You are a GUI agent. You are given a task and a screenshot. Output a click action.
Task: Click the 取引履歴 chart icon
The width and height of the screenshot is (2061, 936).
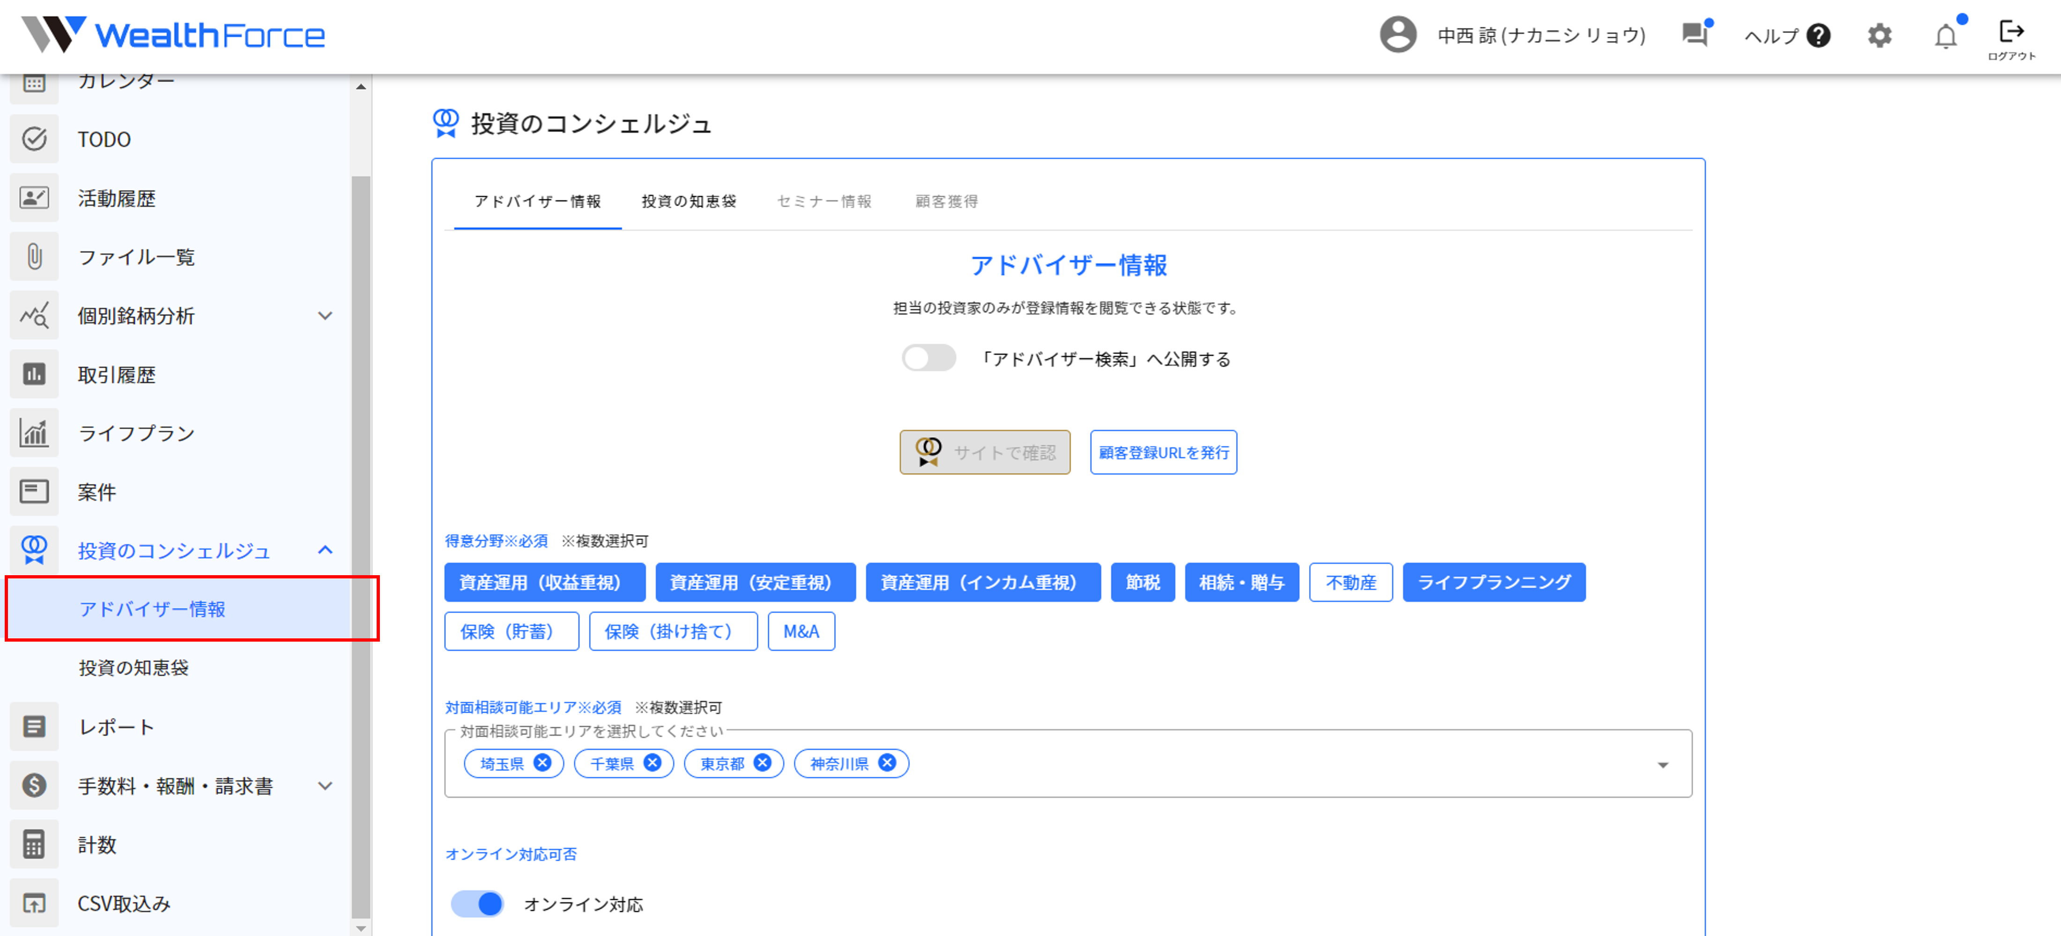point(34,374)
